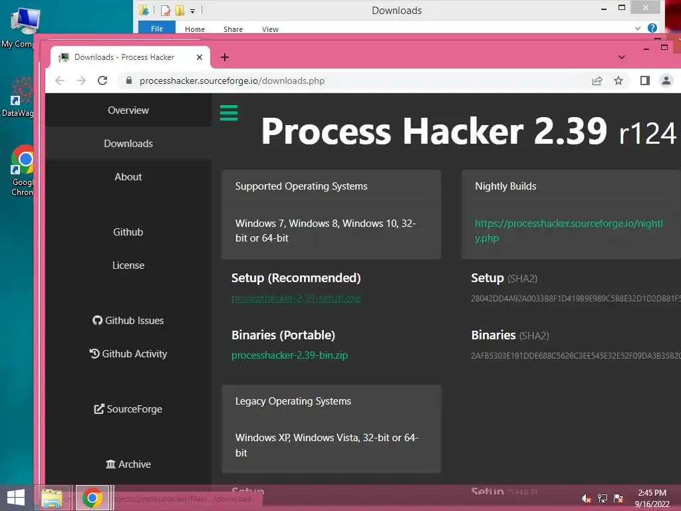Click properties icon in explorer quick access toolbar
The height and width of the screenshot is (511, 681).
pos(165,11)
